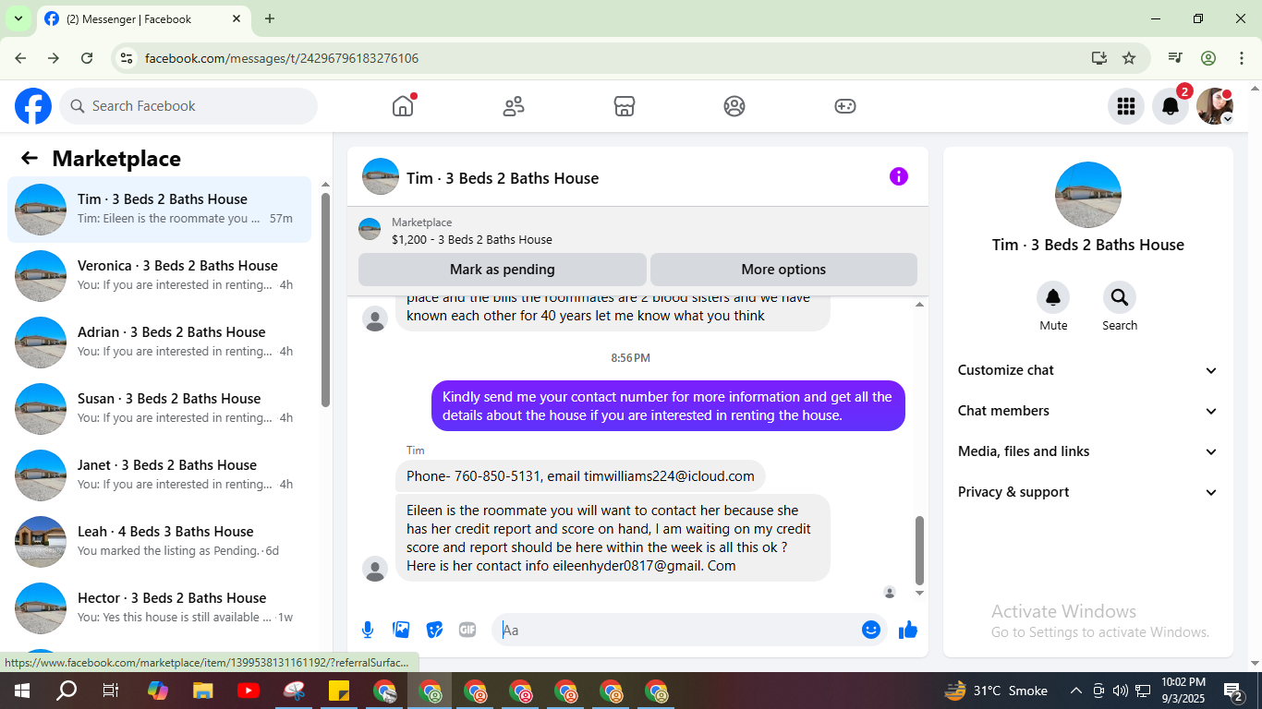Open the Windows notification center
1262x709 pixels.
coord(1233,691)
